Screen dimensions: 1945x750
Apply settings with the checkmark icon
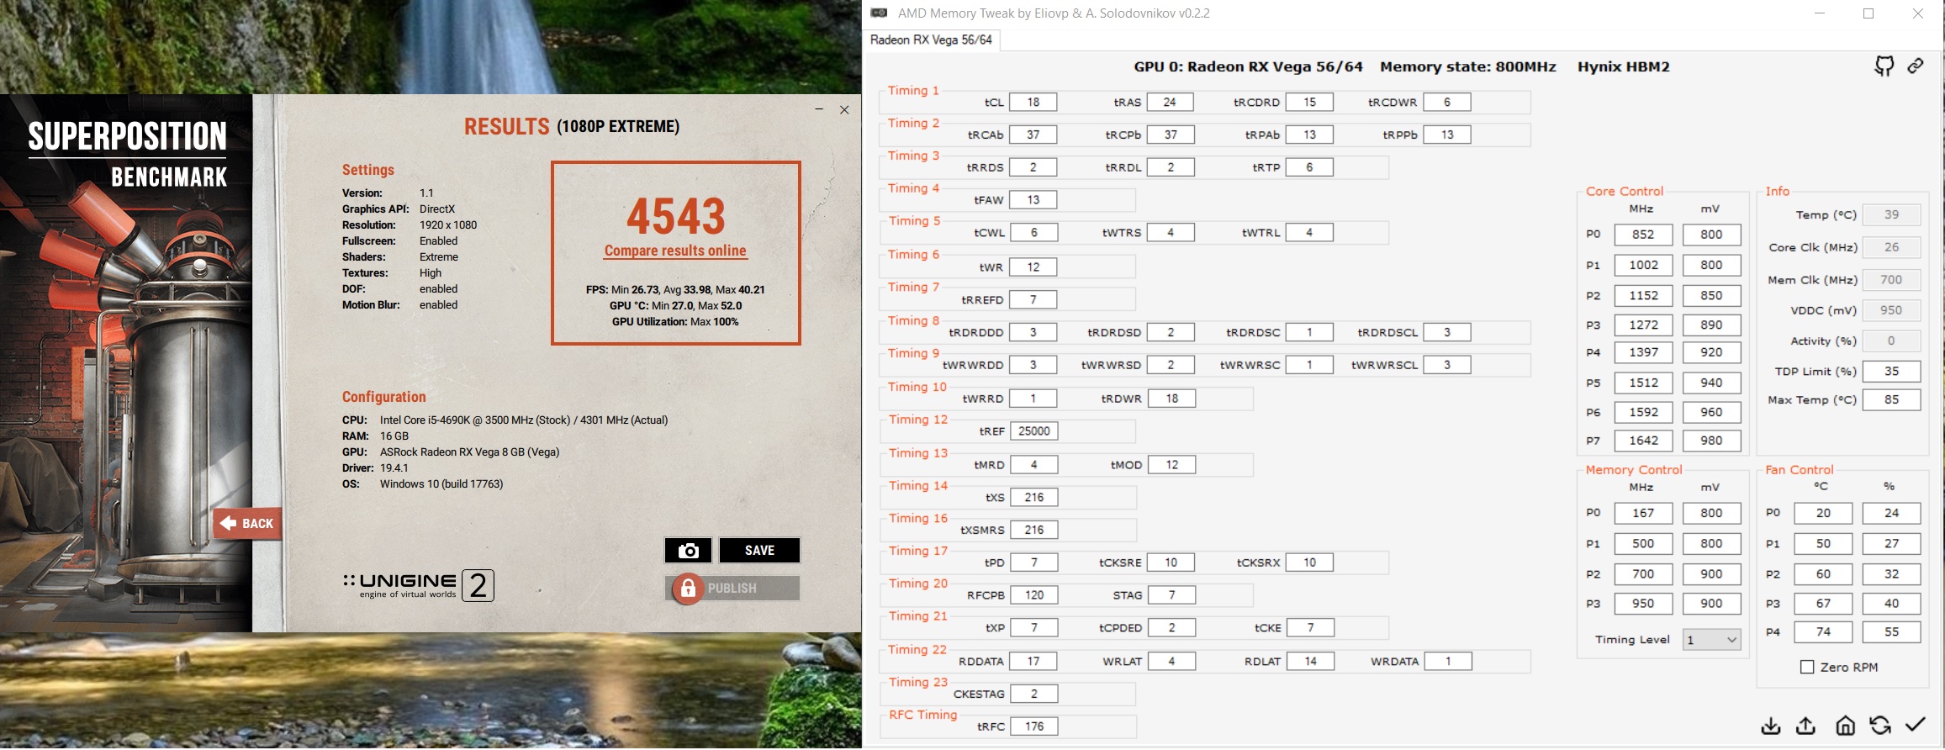pyautogui.click(x=1916, y=725)
